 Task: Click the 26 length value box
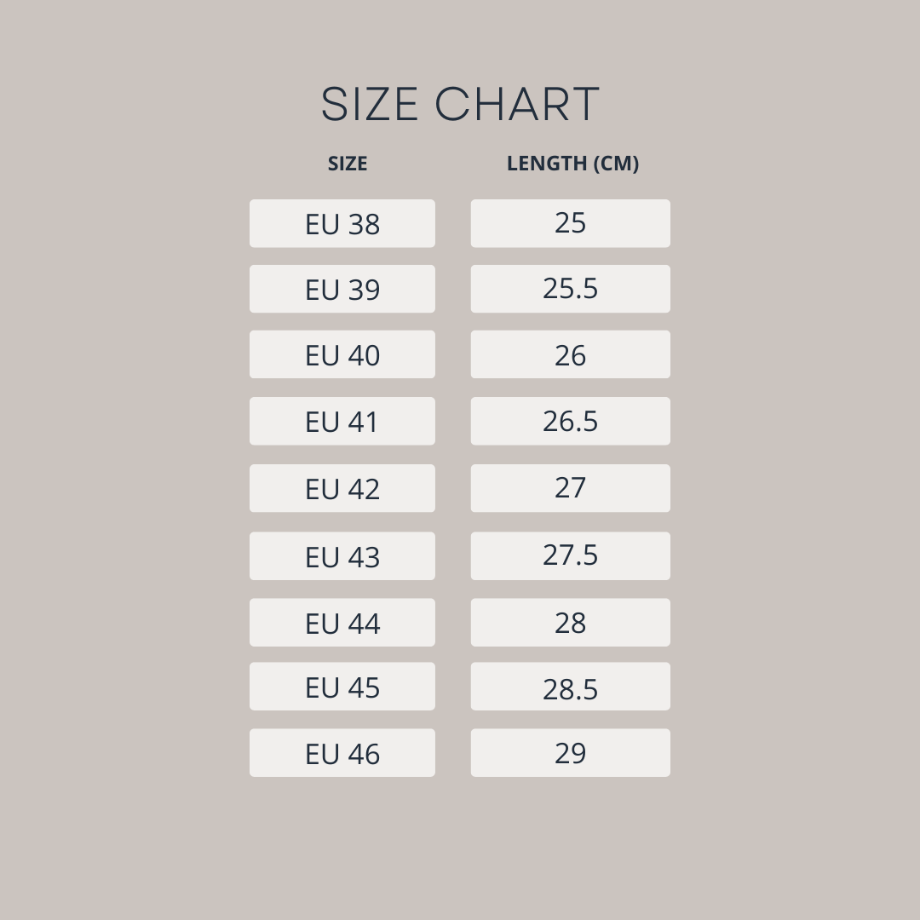click(x=570, y=354)
